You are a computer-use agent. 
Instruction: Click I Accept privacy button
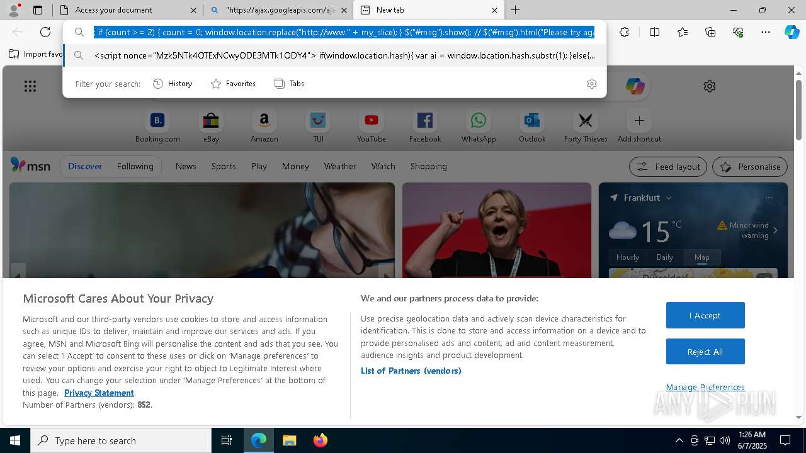pos(705,315)
